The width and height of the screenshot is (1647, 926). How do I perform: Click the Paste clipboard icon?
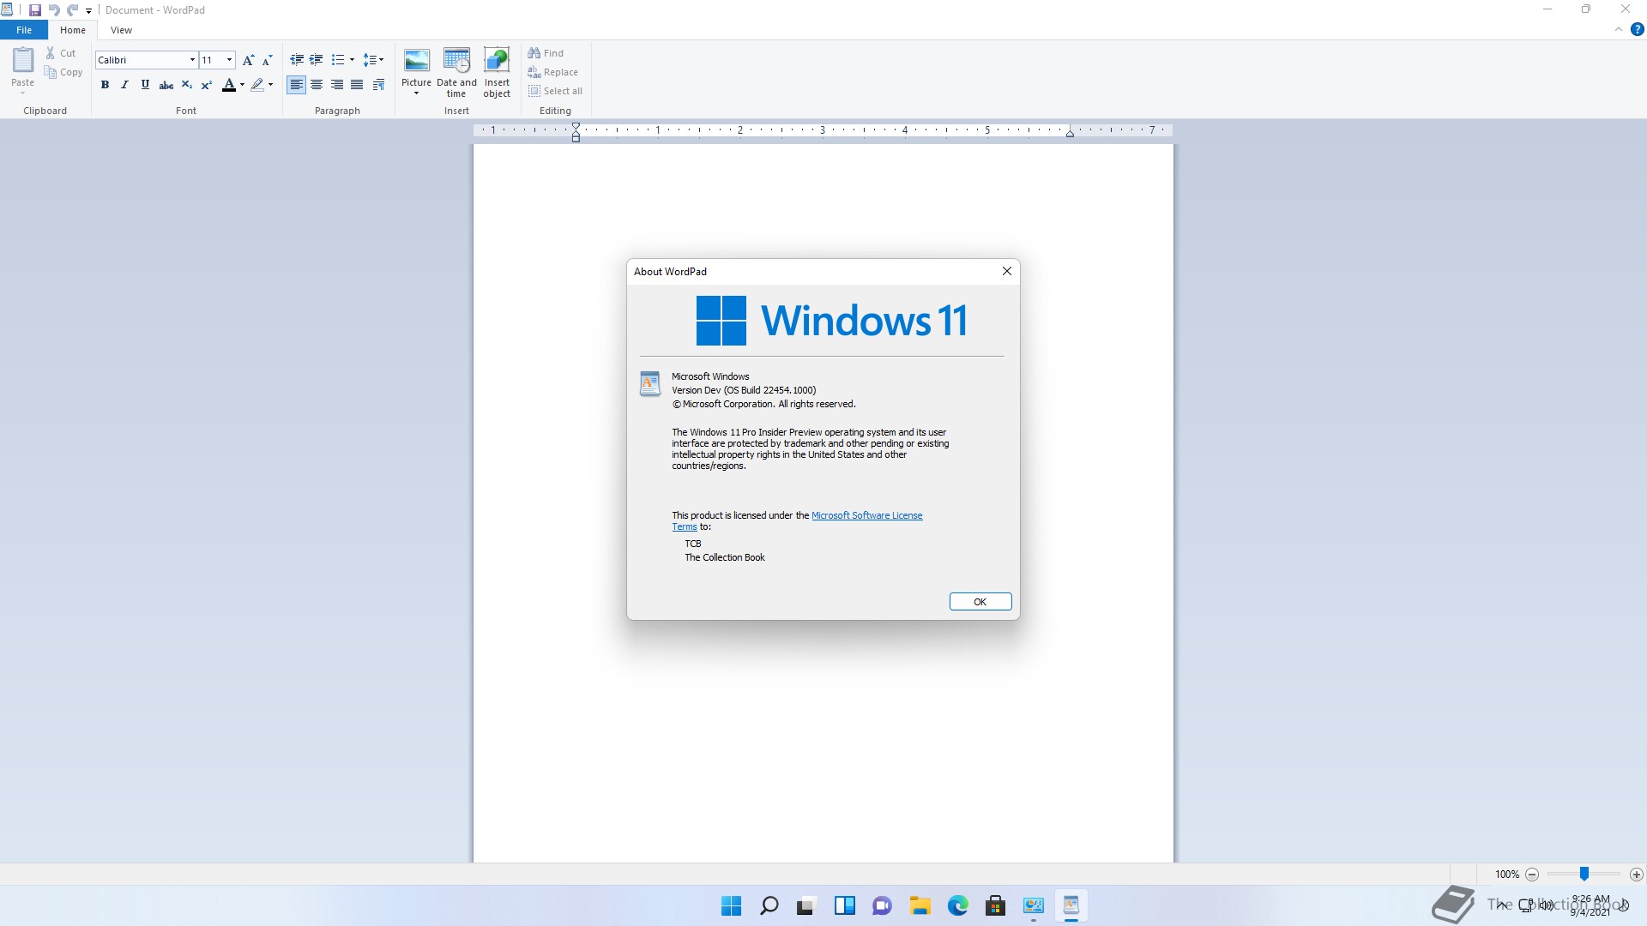(x=23, y=60)
